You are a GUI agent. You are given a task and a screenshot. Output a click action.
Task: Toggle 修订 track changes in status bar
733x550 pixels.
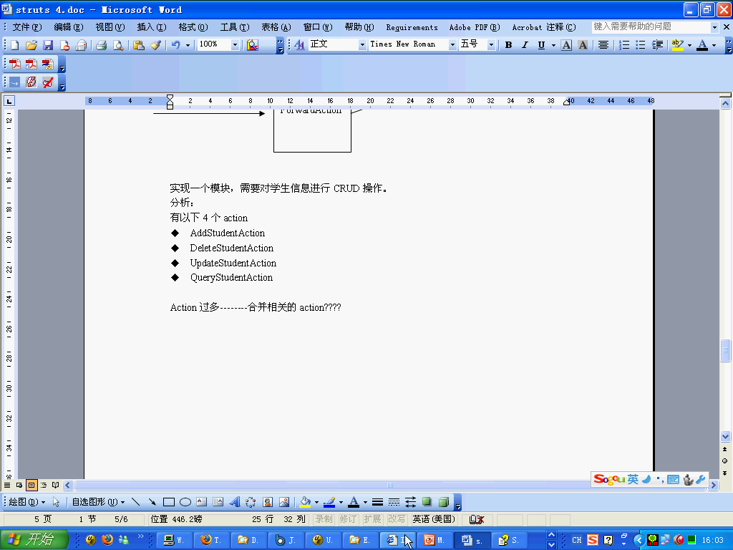tap(348, 519)
